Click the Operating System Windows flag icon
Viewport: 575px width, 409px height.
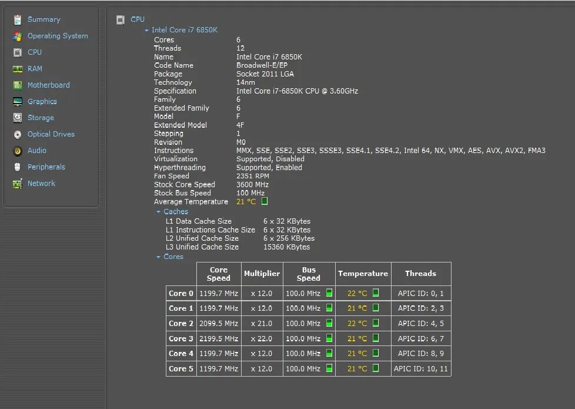pyautogui.click(x=18, y=36)
